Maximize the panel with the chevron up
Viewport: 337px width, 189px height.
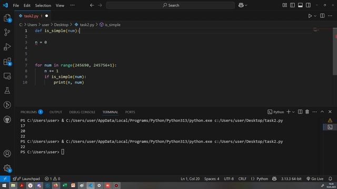click(322, 112)
